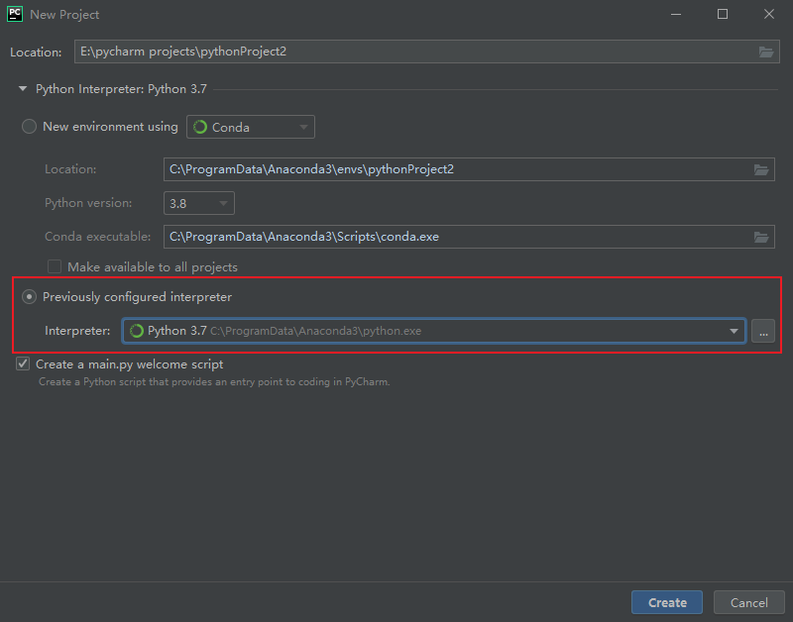Click the New Project window title
793x622 pixels.
tap(64, 15)
